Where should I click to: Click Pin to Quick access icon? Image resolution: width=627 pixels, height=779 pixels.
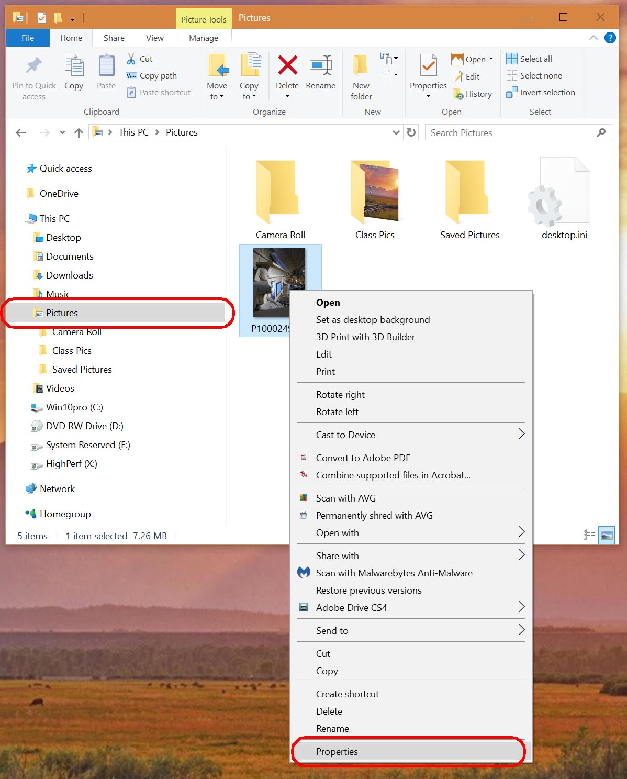pos(34,65)
